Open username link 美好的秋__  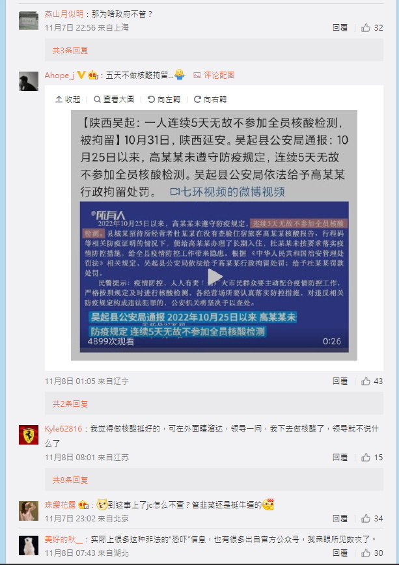[x=64, y=540]
